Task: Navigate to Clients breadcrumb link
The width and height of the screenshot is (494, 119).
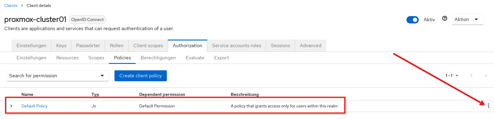Action: [11, 5]
